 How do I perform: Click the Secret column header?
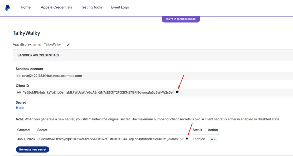[x=42, y=130]
